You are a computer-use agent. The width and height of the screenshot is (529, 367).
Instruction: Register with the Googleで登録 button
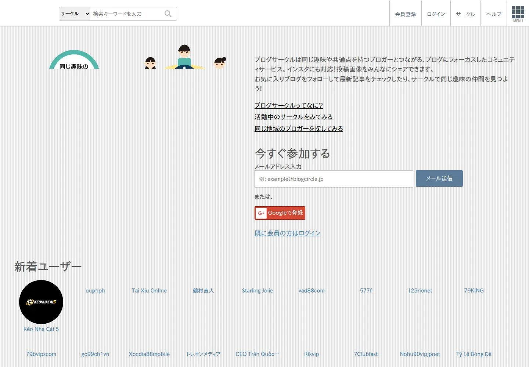click(280, 213)
